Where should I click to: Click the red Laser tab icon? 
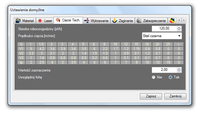click(40, 21)
